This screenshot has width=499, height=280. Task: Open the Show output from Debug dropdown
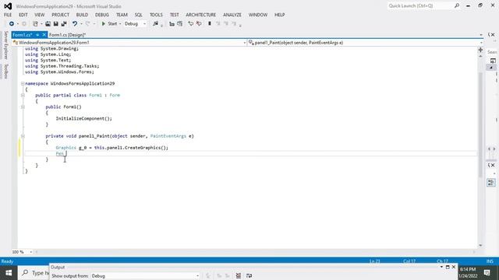pyautogui.click(x=146, y=276)
